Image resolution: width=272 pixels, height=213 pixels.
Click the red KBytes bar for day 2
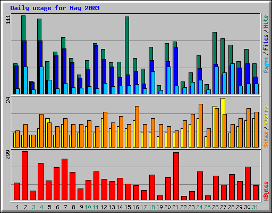point(24,176)
